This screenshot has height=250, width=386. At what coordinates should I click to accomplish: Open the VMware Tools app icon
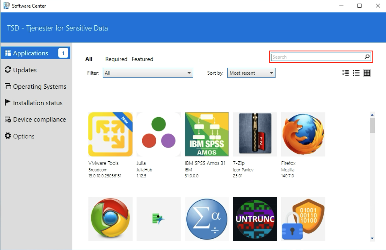coord(110,134)
